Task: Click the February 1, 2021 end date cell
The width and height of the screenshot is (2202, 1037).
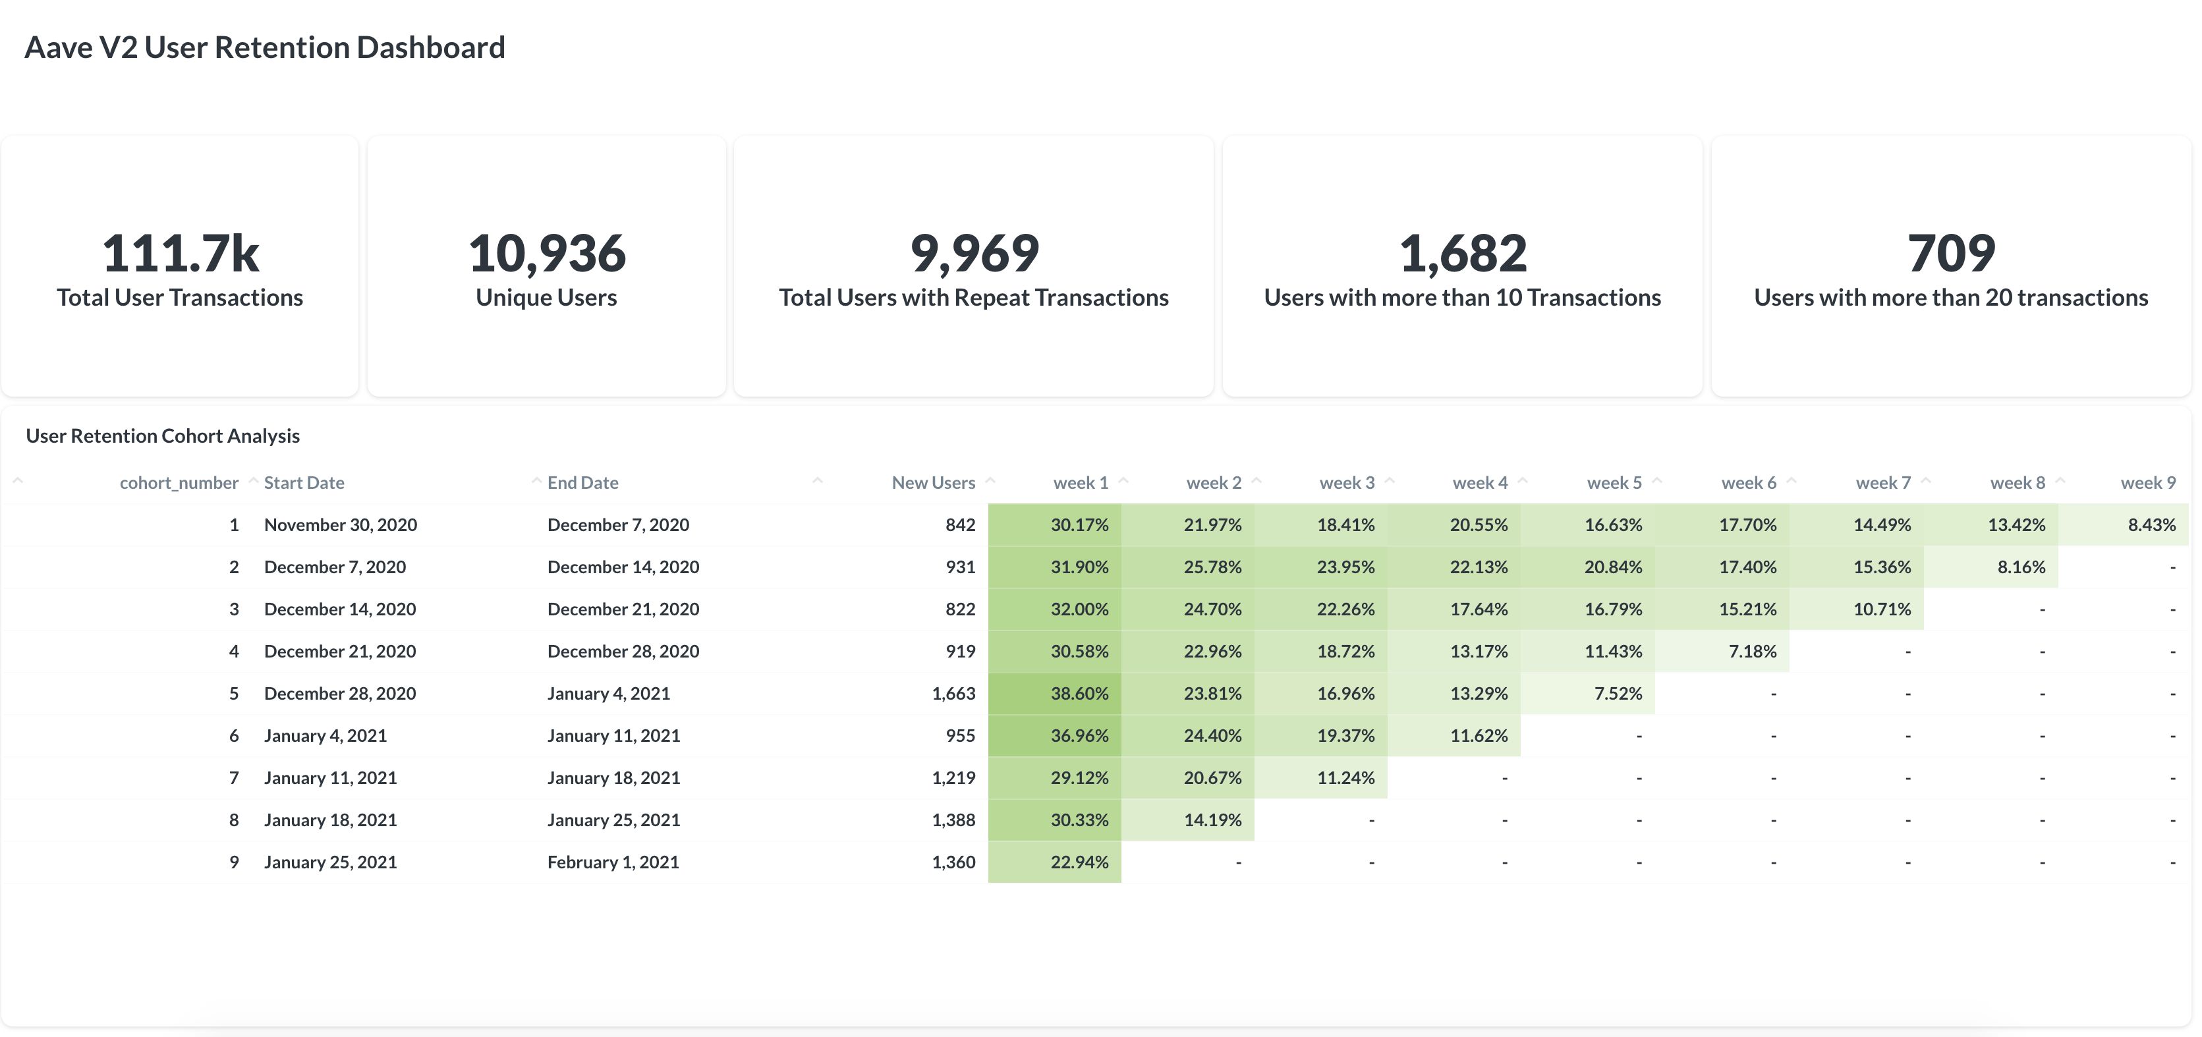Action: coord(613,862)
